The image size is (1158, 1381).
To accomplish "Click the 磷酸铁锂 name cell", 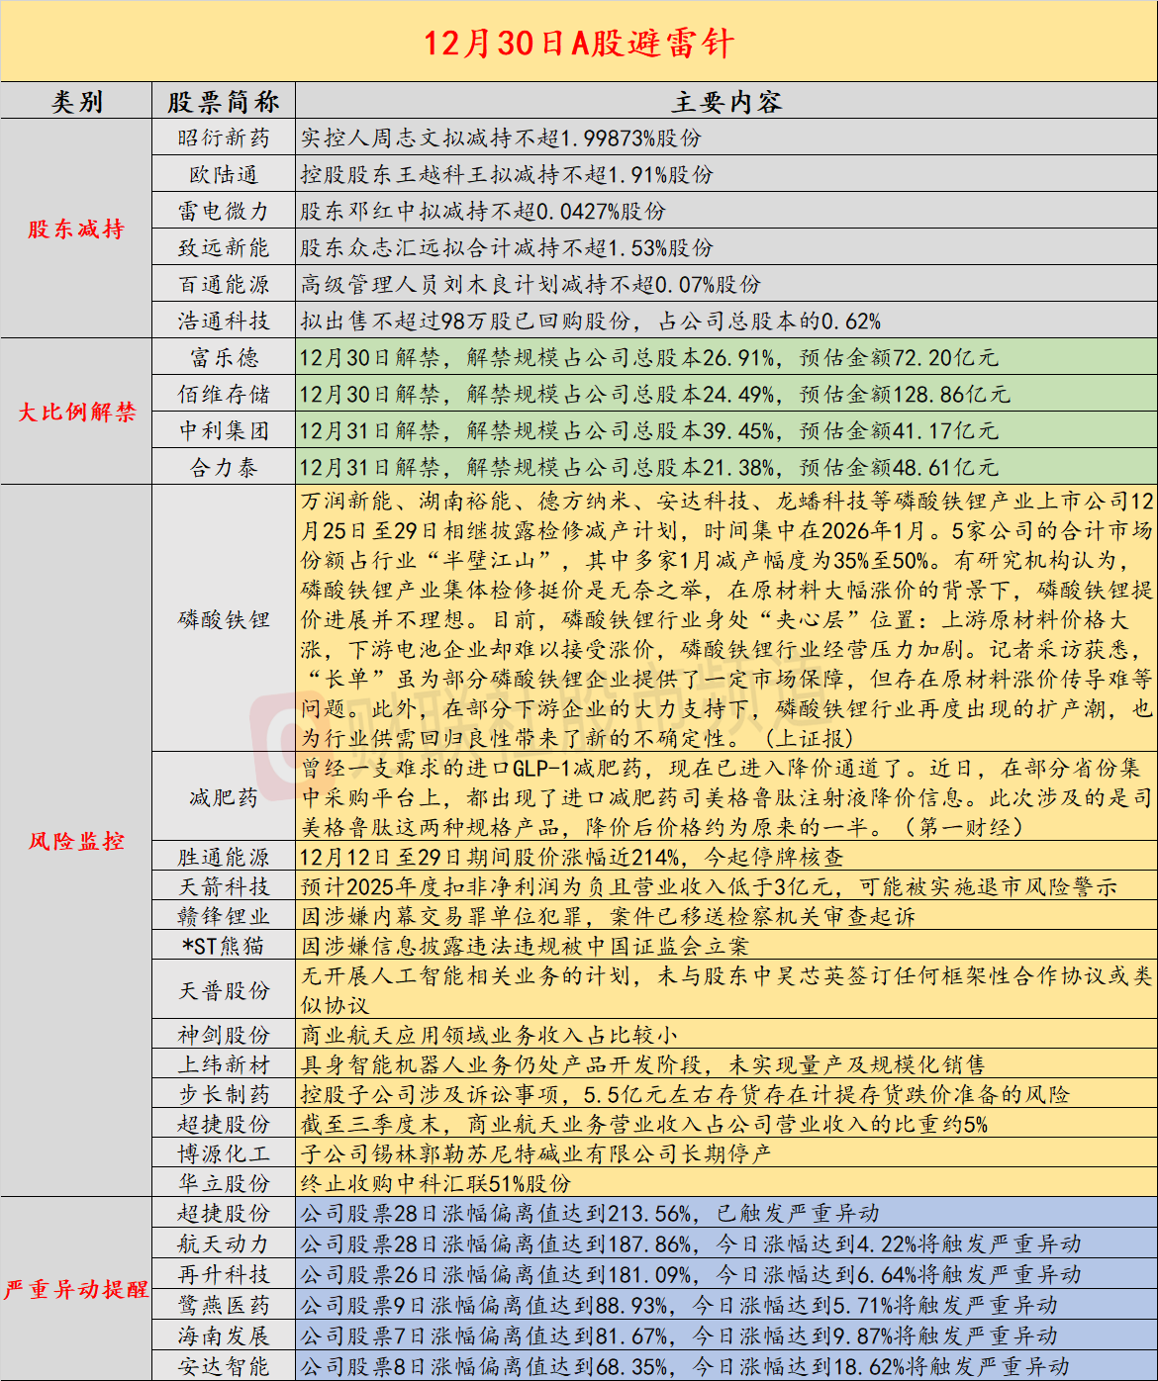I will (224, 619).
